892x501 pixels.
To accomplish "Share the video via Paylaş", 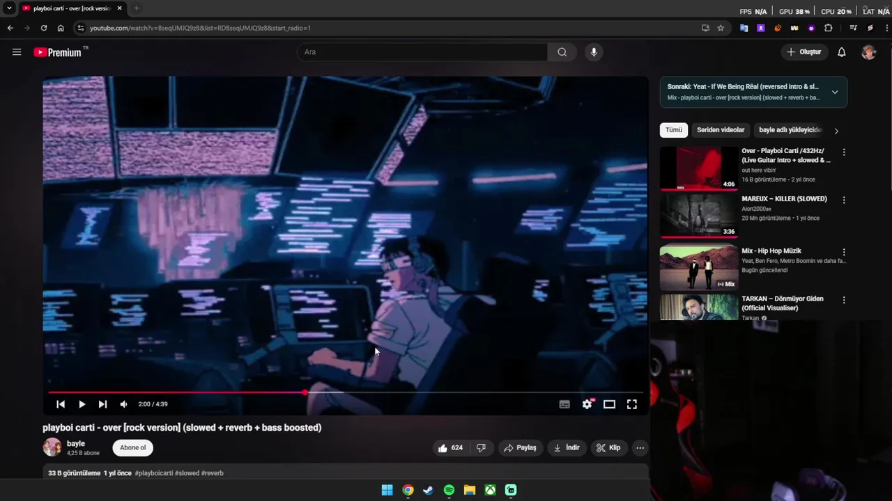I will pyautogui.click(x=520, y=448).
